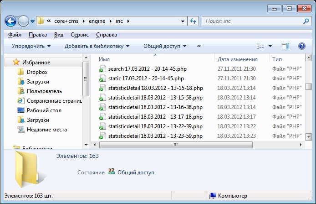Select statisticDetail 18.03.2012 - 13-15-18.php icon
Image resolution: width=316 pixels, height=204 pixels.
102,88
